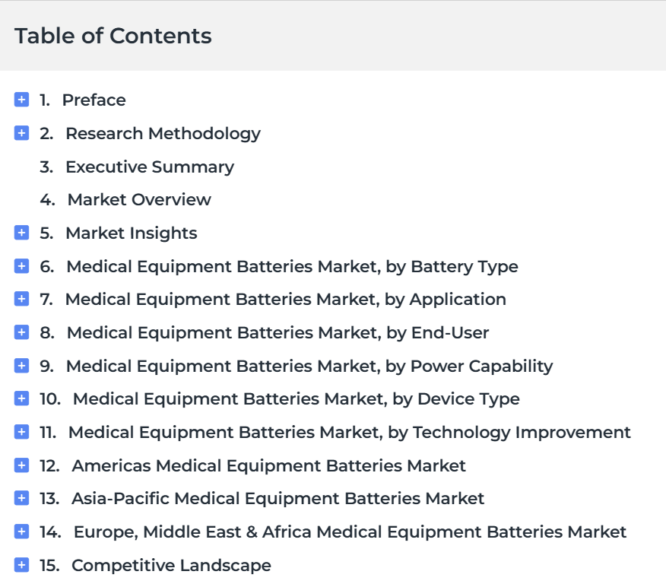
Task: Expand Technology Improvement section plus icon
Action: coord(21,432)
